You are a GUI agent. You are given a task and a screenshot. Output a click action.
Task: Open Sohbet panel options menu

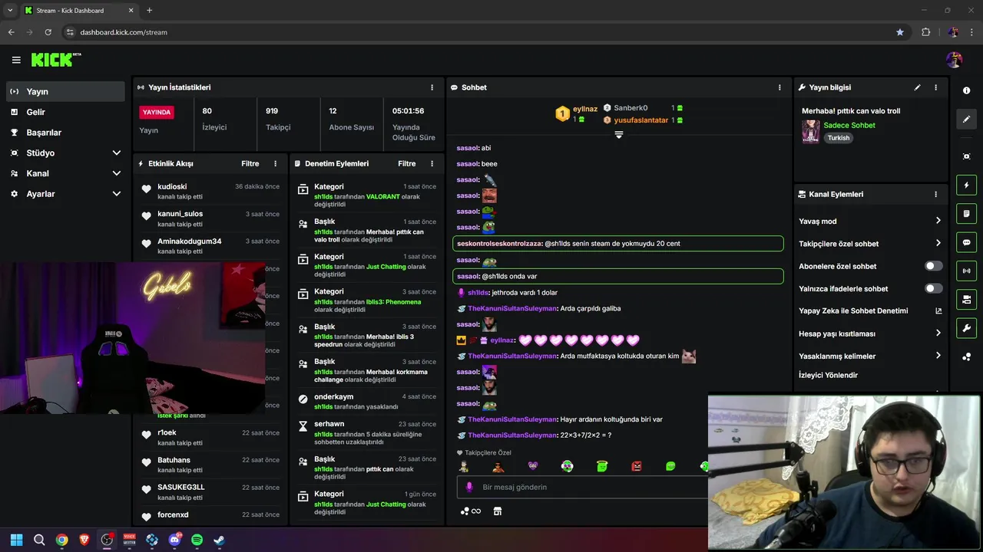click(x=779, y=87)
